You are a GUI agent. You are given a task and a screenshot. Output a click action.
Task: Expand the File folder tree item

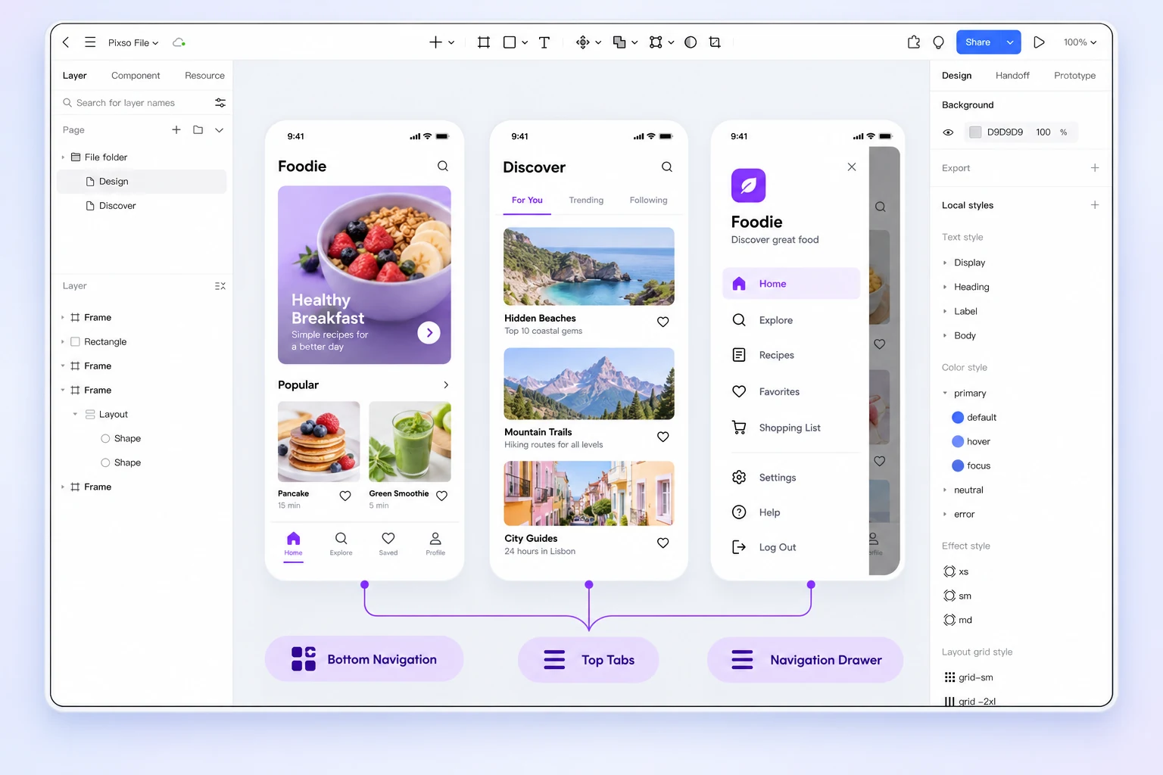point(63,157)
